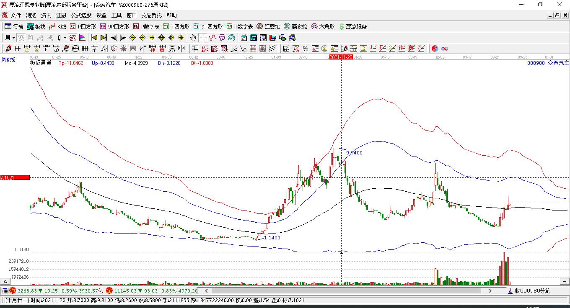Click the yin-yang symbol icon

click(x=435, y=49)
